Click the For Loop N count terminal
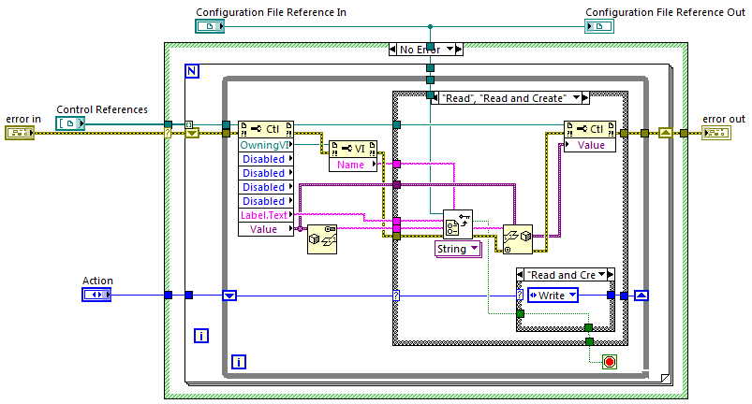Screen dimensions: 752x404 tap(192, 71)
